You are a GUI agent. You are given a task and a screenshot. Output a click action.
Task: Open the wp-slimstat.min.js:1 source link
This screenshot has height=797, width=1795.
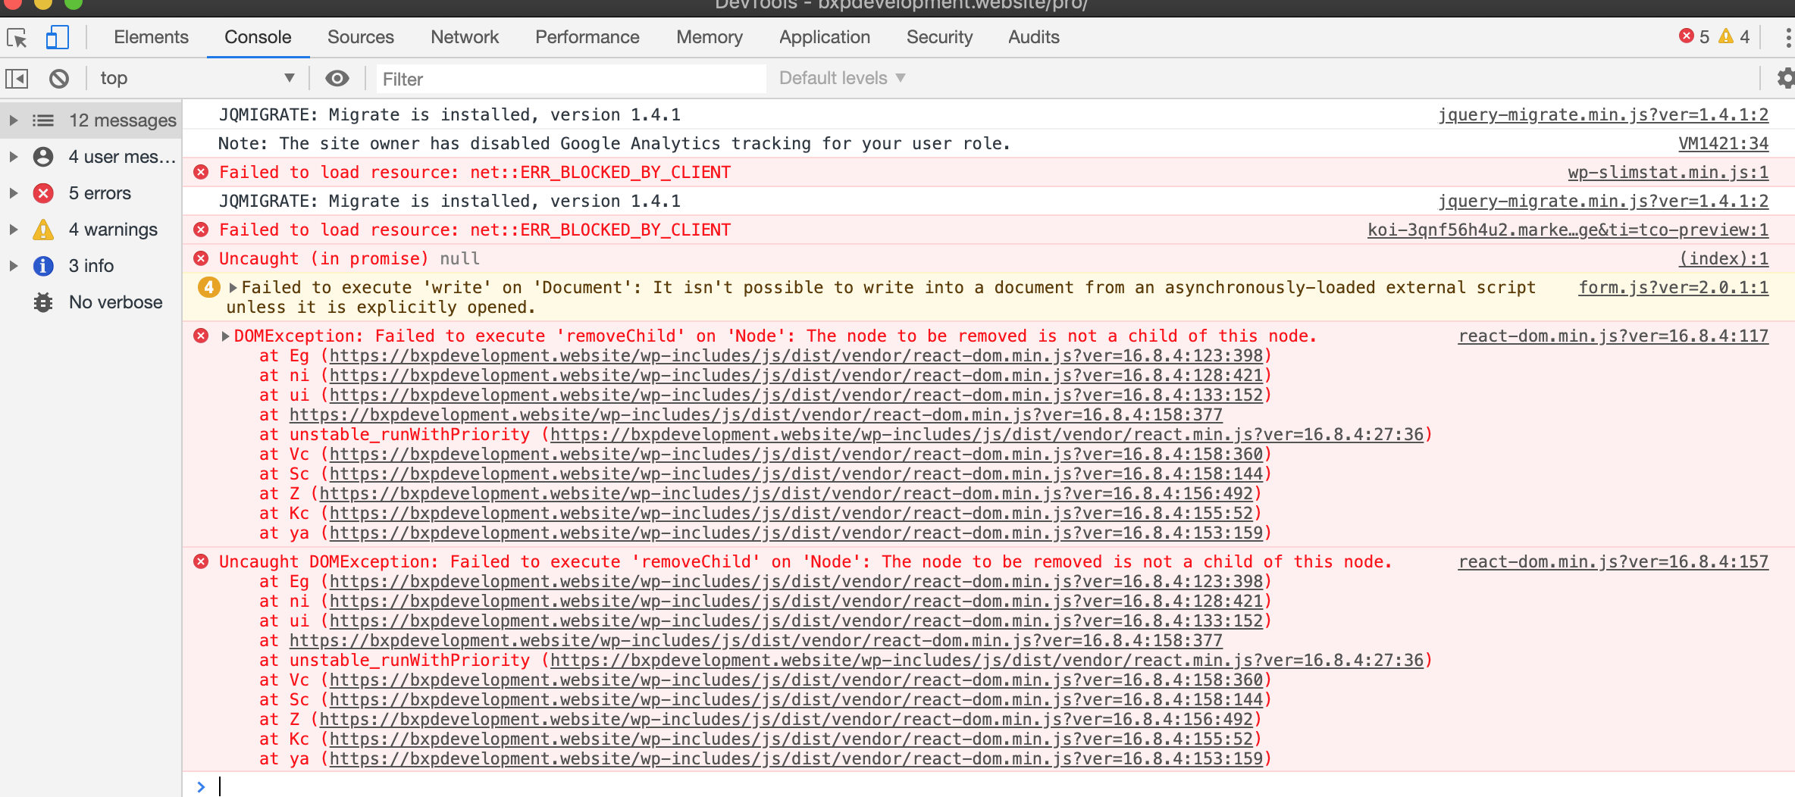click(x=1668, y=173)
